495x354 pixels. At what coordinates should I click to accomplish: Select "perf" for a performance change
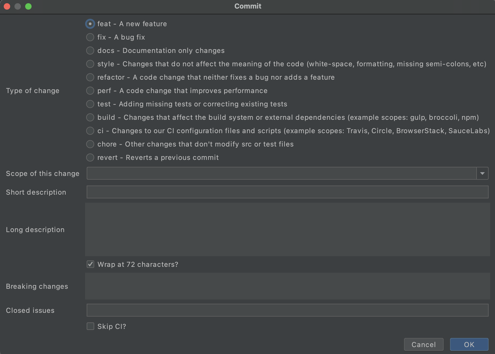[90, 90]
